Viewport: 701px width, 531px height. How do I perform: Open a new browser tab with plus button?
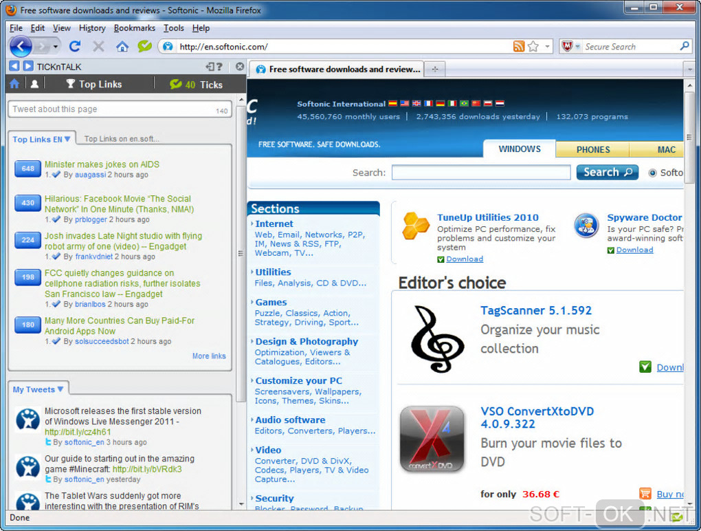point(434,69)
